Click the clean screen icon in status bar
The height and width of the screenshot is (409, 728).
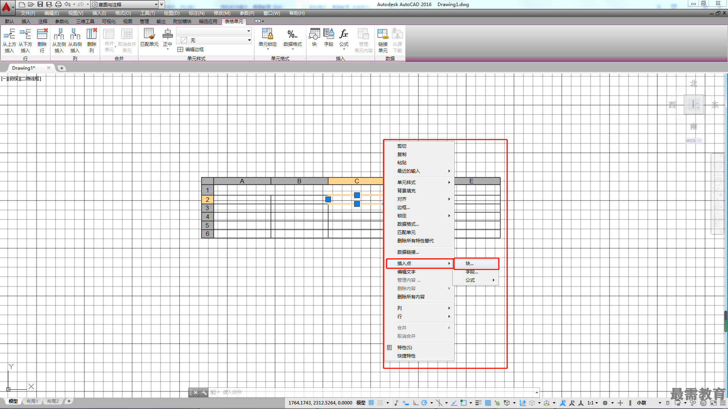click(714, 403)
